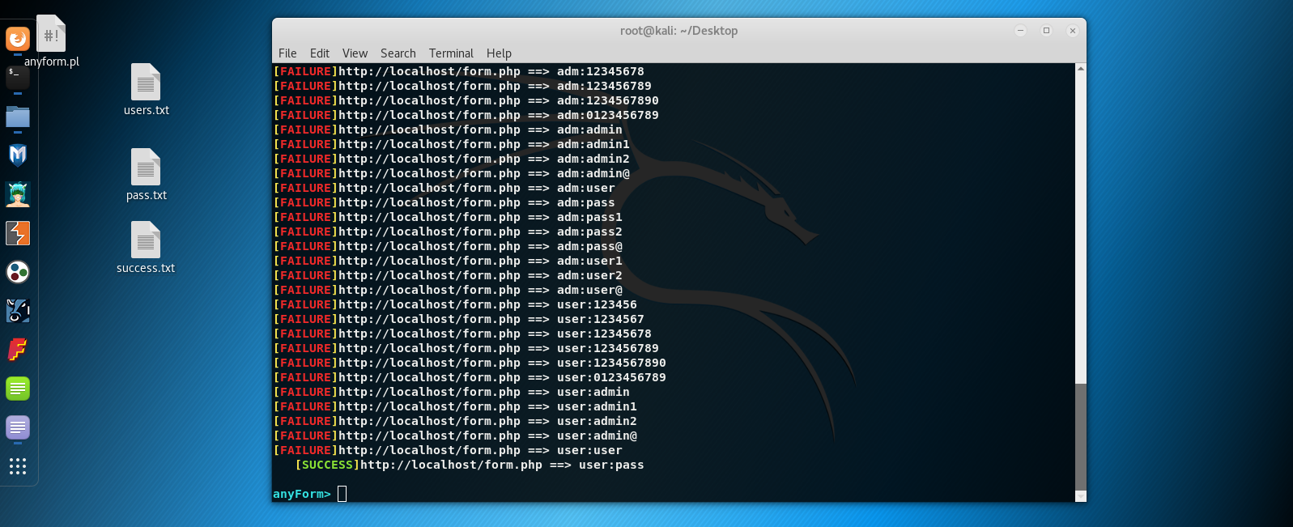Launch Faraday red F dock icon
Screen dimensions: 1293x527
(x=18, y=350)
